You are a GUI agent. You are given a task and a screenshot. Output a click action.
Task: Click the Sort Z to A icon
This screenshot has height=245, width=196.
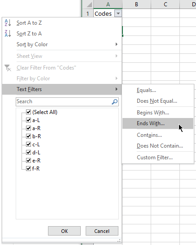pyautogui.click(x=8, y=34)
